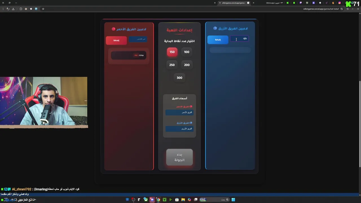Viewport: 361px width, 203px height.
Task: Open Microsoft Store from taskbar
Action: click(177, 200)
